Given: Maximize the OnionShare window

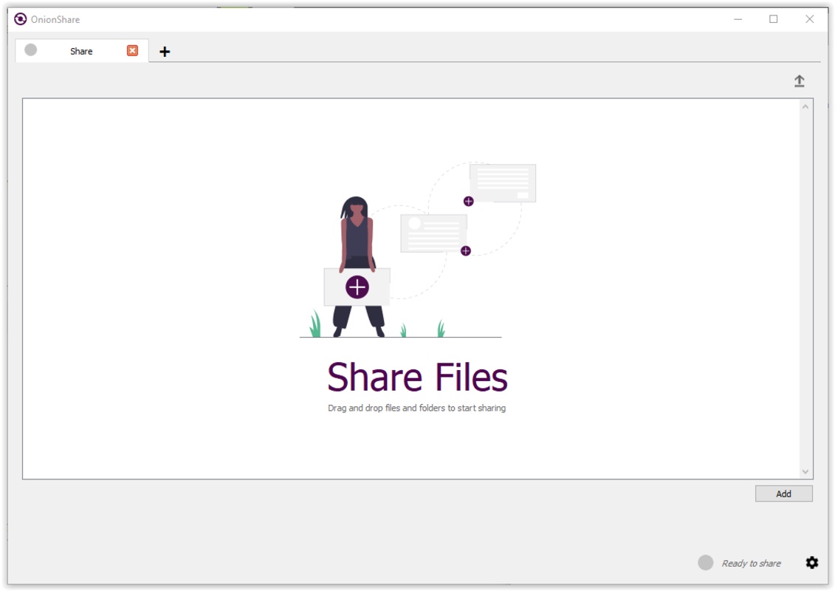Looking at the screenshot, I should point(774,19).
